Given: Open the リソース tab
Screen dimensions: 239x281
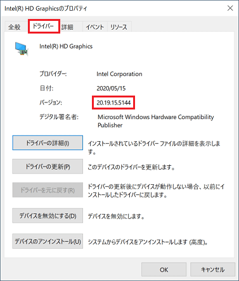Looking at the screenshot, I should [119, 27].
